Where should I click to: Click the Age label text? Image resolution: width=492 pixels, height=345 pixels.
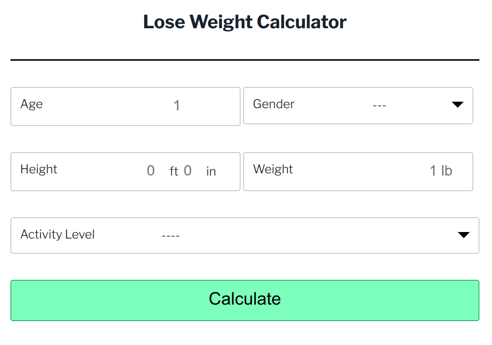(x=32, y=104)
